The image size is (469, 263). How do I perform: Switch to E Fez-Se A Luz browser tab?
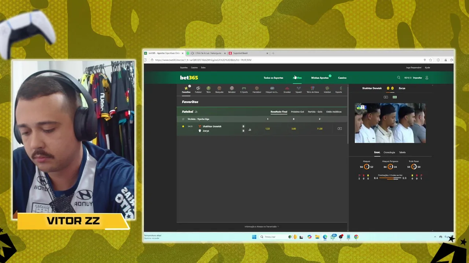[207, 53]
